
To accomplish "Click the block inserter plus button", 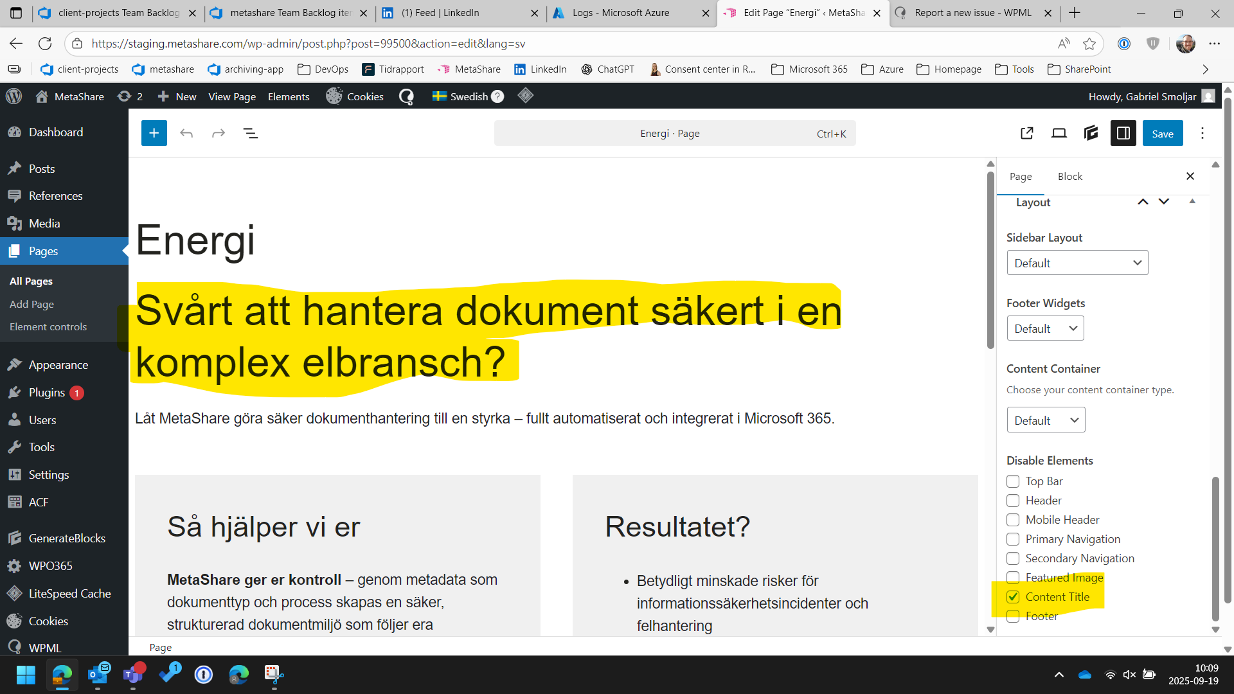I will (154, 133).
